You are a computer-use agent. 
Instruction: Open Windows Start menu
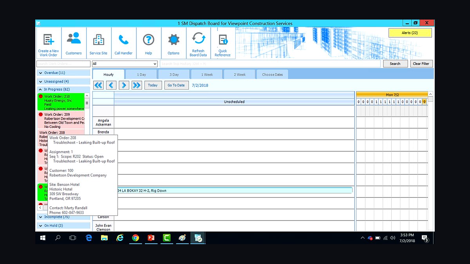[x=43, y=238]
